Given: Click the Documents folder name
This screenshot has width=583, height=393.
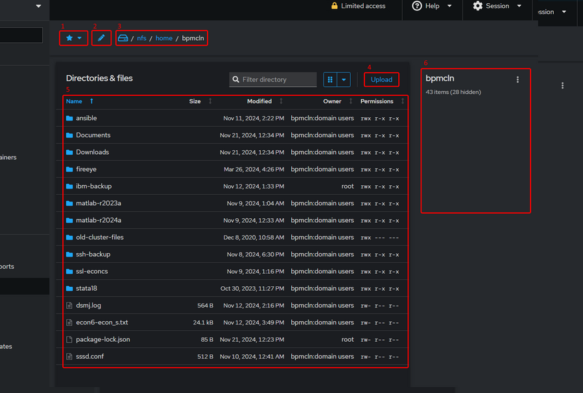Looking at the screenshot, I should 93,135.
